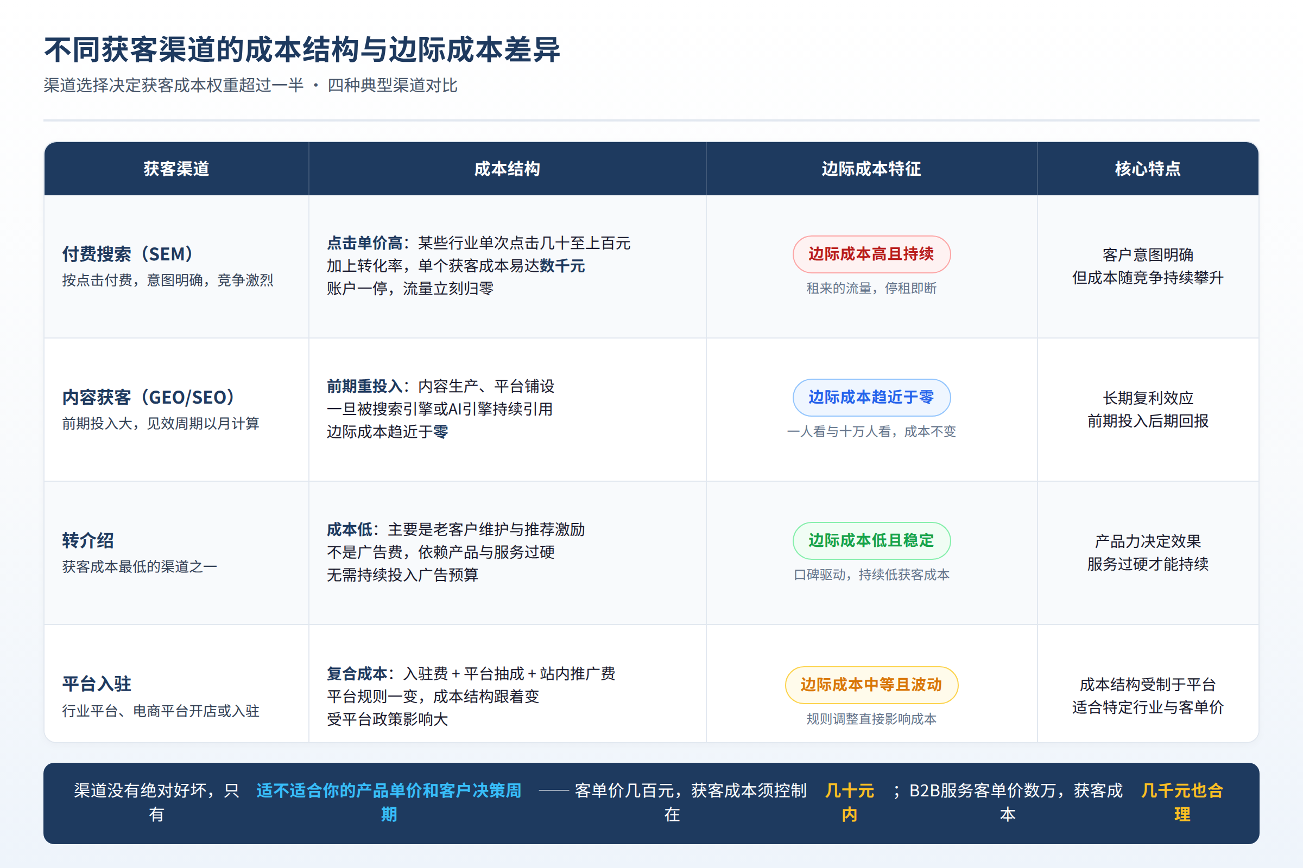
Task: Click line 平台规则一变，成本结构跟着变
Action: [433, 697]
